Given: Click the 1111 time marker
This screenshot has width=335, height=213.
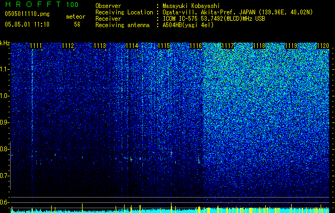Looking at the screenshot, I should [36, 46].
